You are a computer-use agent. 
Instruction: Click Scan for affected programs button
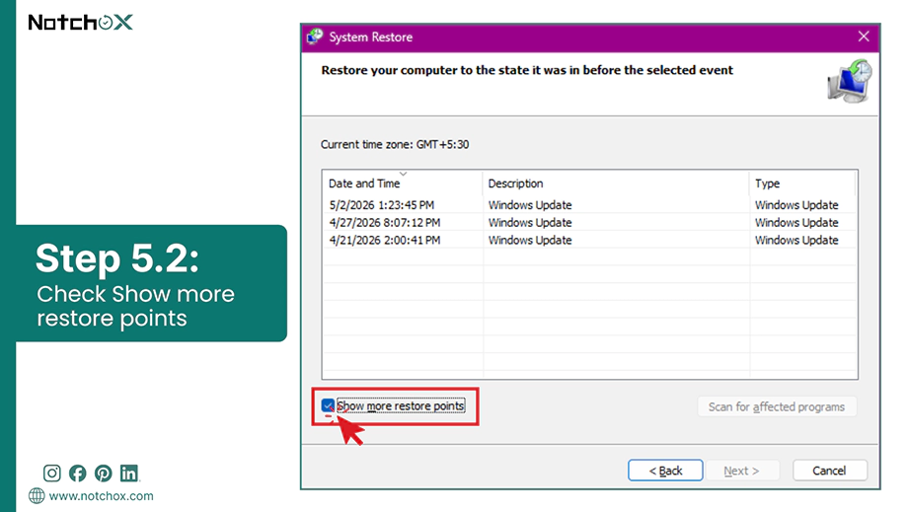pyautogui.click(x=777, y=407)
